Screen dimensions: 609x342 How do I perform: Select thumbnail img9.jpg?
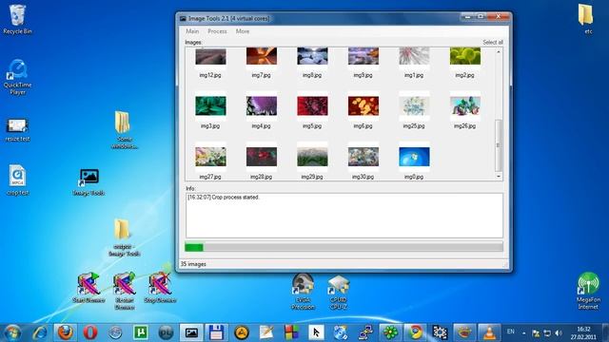(363, 62)
